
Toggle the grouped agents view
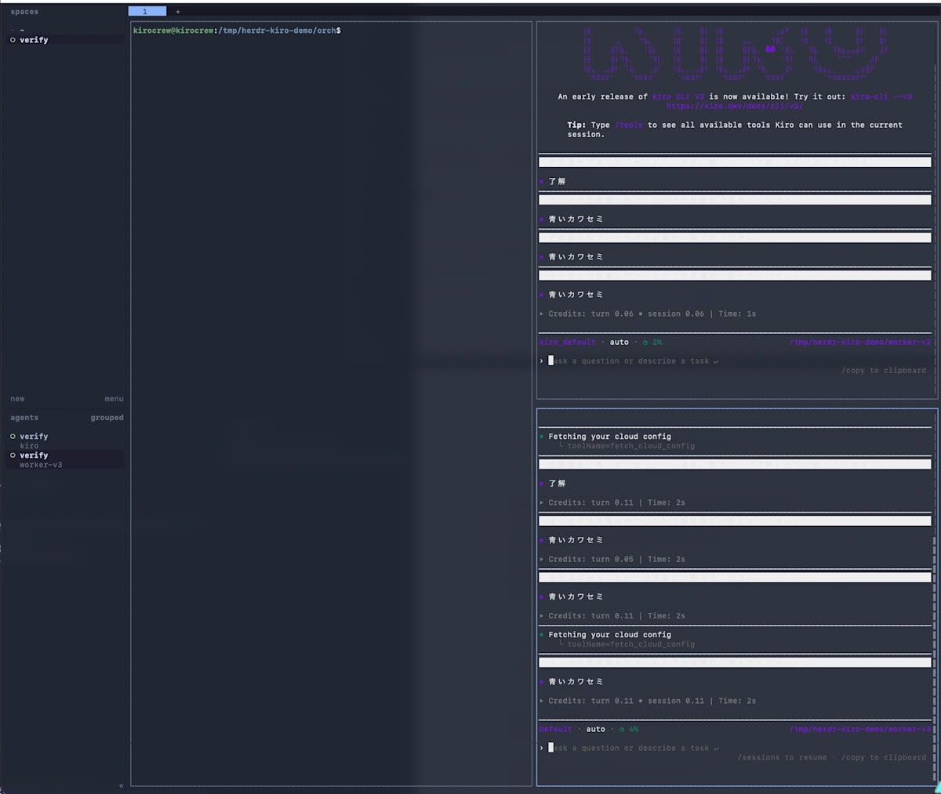click(107, 418)
